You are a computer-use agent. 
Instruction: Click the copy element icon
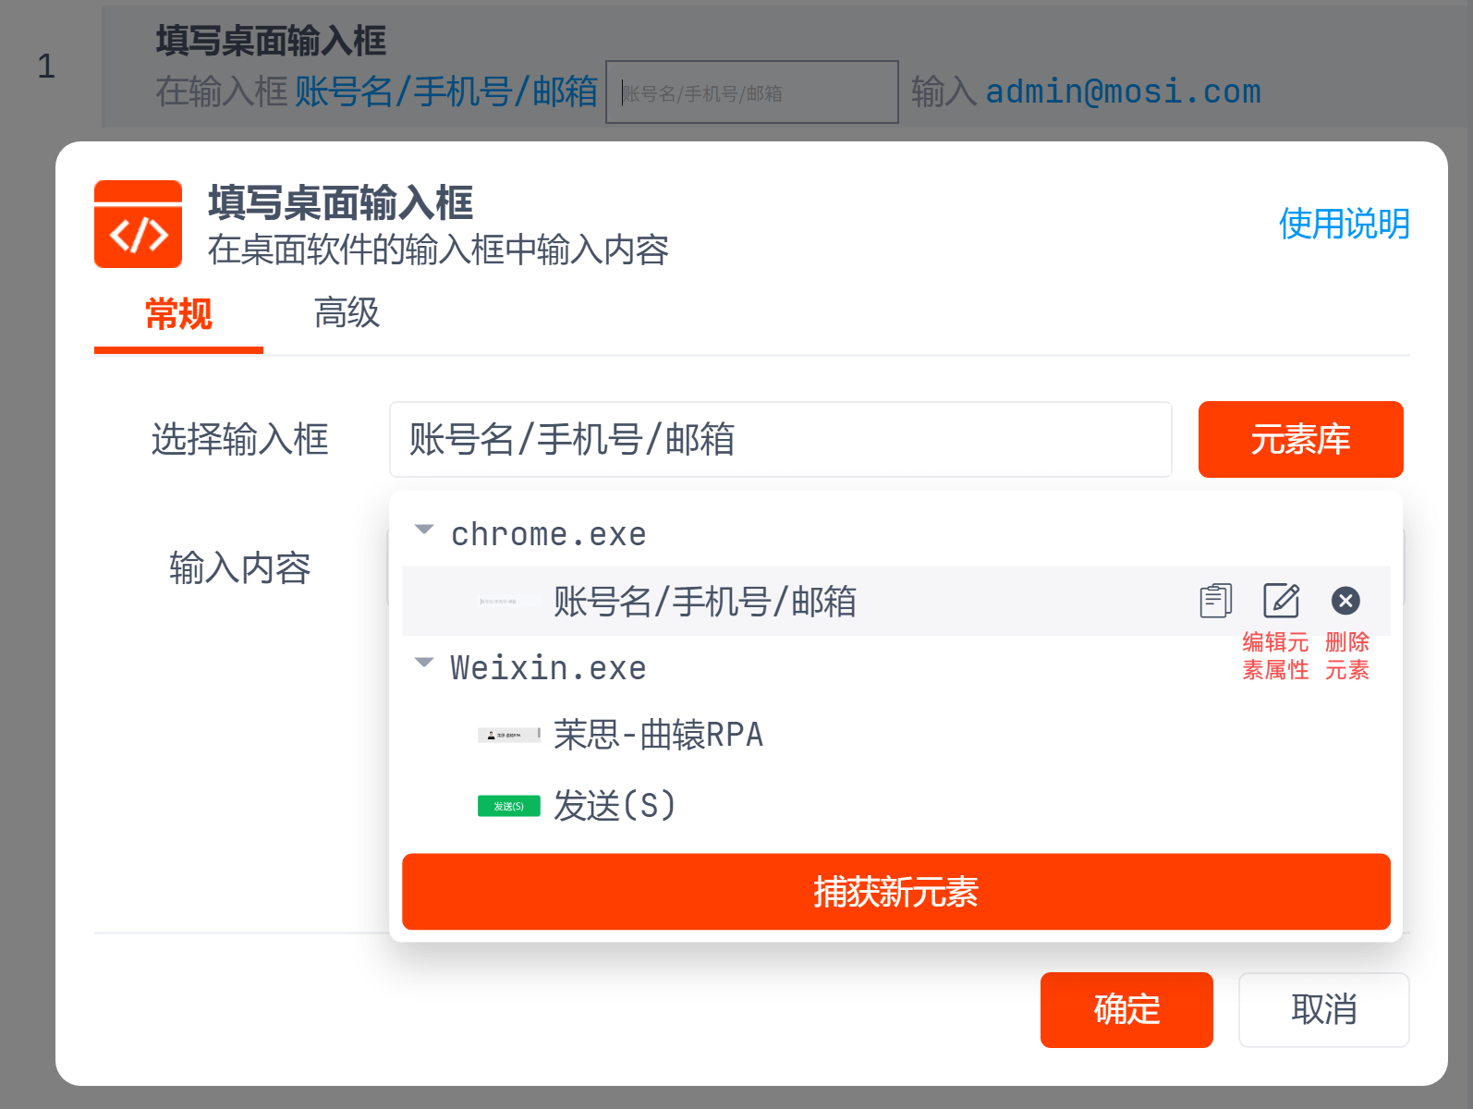1215,601
